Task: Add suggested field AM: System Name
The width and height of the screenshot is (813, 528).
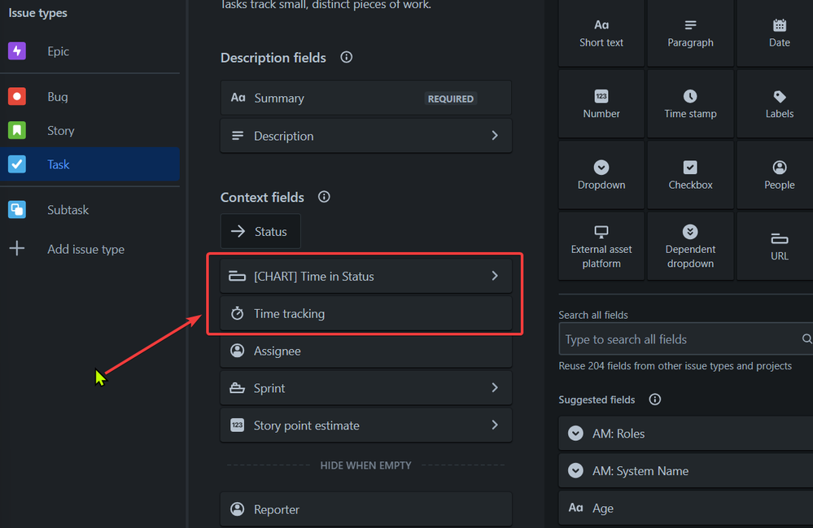Action: tap(685, 470)
